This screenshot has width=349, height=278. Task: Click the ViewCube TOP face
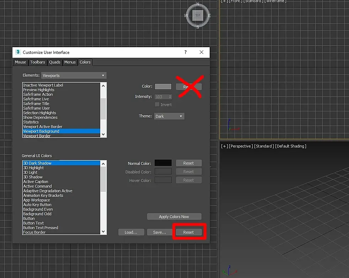pyautogui.click(x=198, y=15)
